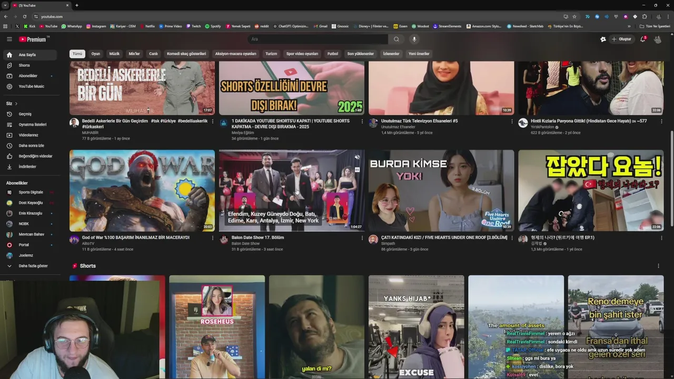This screenshot has width=674, height=379.
Task: Click the MUHABİR channel avatar
Action: click(74, 123)
